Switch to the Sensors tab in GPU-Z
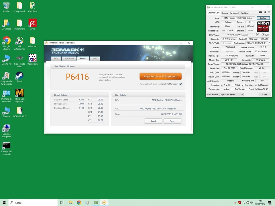 [x=225, y=13]
